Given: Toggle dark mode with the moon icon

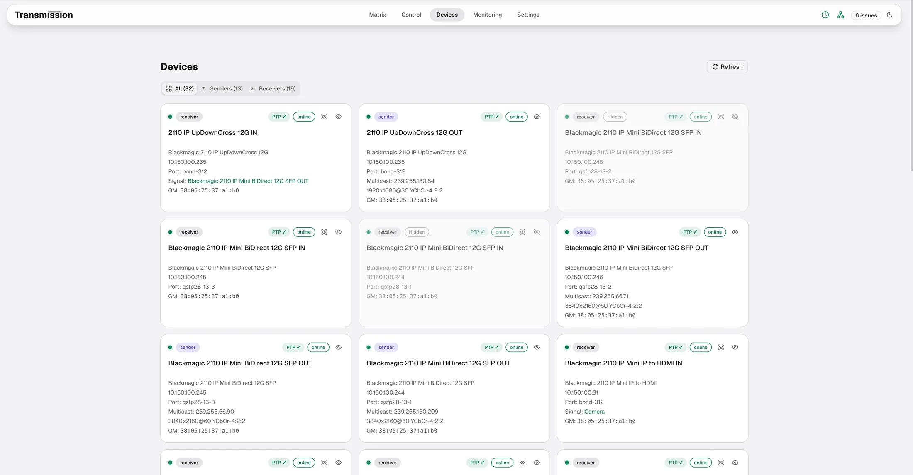Looking at the screenshot, I should pos(890,15).
